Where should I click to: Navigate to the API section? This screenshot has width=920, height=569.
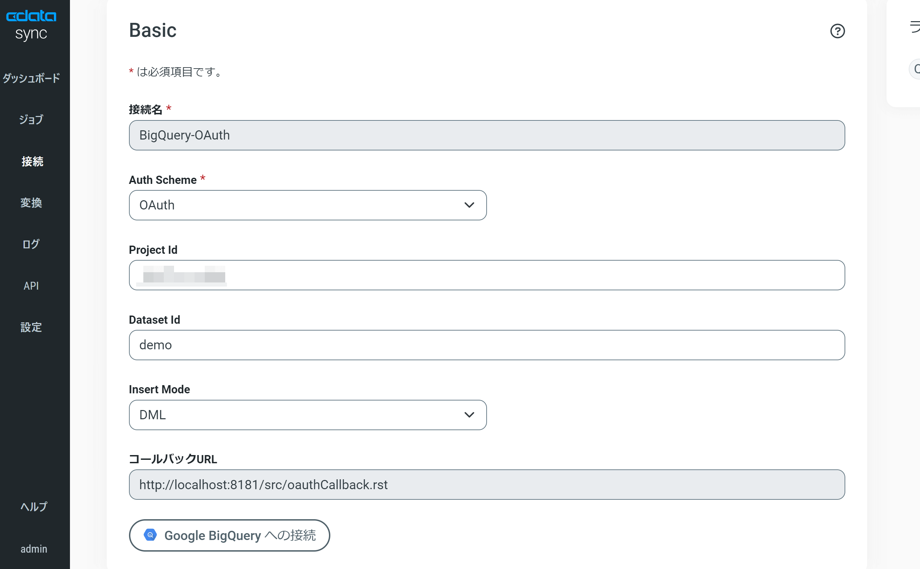31,286
